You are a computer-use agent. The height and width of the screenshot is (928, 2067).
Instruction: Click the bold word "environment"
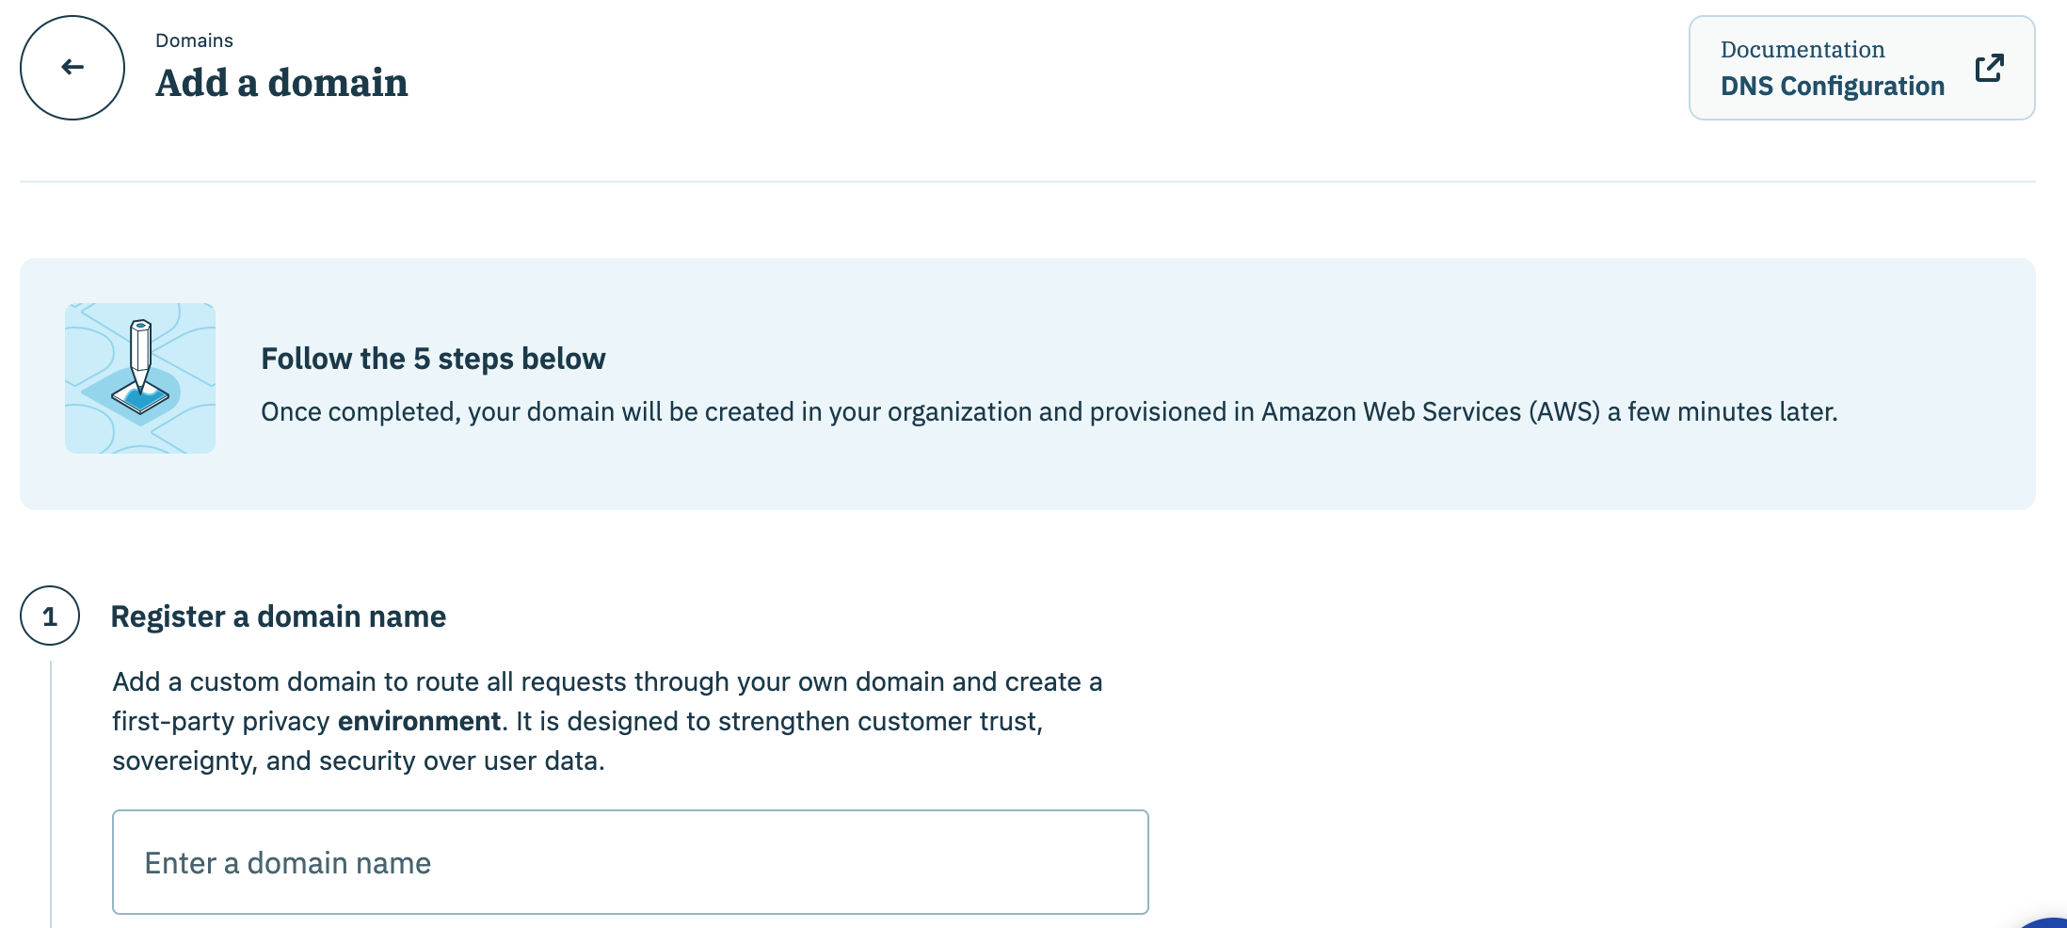[419, 721]
